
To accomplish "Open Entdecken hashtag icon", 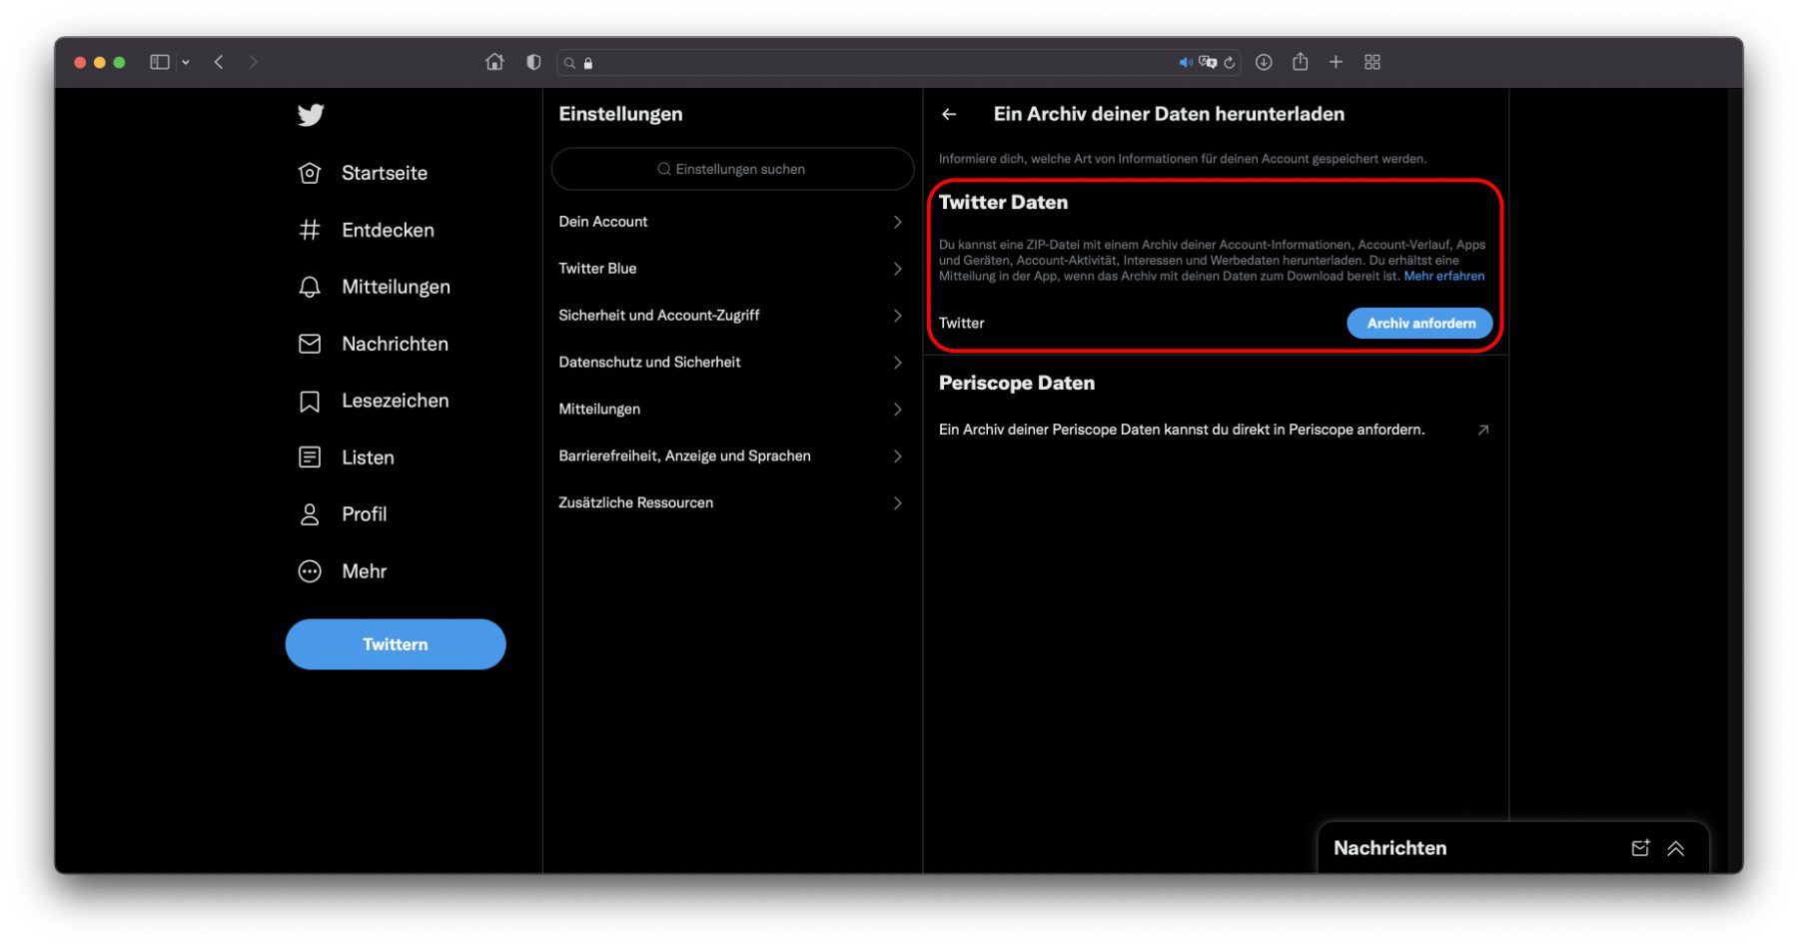I will 310,230.
